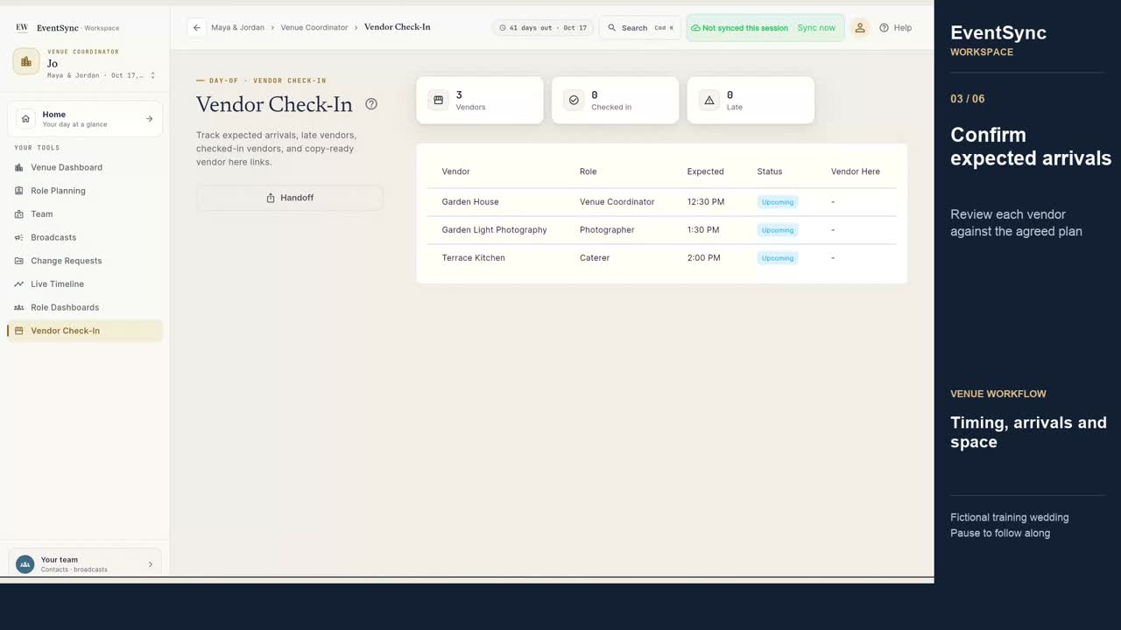Click Photographer row Upcoming status badge
Viewport: 1121px width, 630px height.
(778, 230)
